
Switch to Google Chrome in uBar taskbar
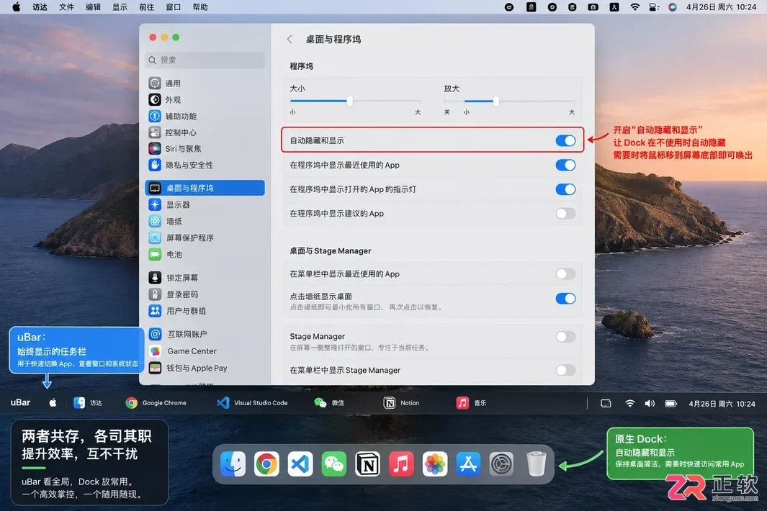[x=156, y=403]
